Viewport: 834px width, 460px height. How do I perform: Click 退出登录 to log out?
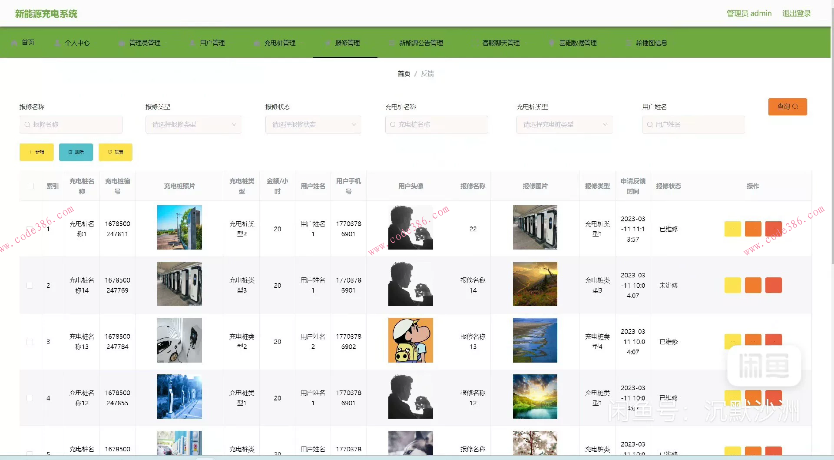point(796,13)
